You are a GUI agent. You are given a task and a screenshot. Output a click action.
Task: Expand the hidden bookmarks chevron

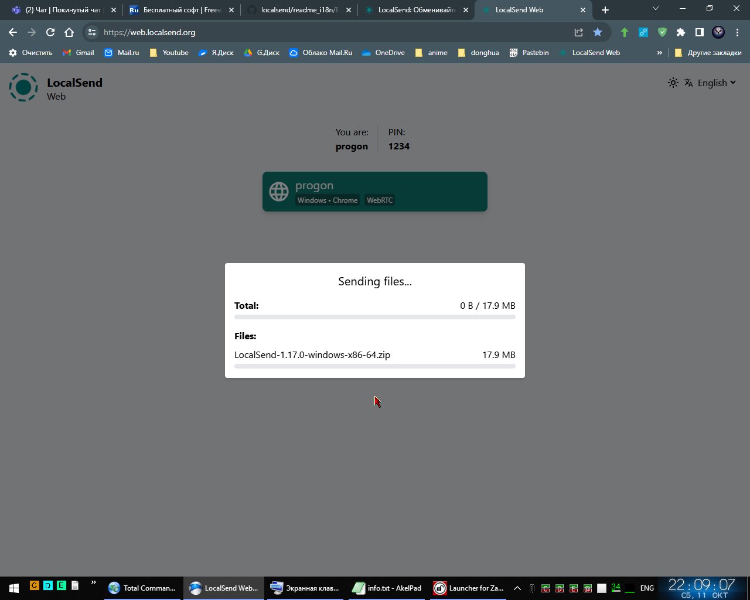tap(659, 53)
